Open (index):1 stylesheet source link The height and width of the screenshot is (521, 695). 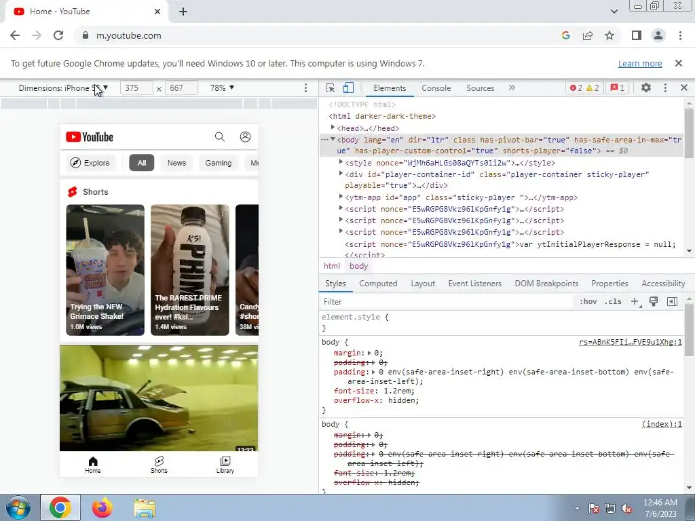point(662,424)
